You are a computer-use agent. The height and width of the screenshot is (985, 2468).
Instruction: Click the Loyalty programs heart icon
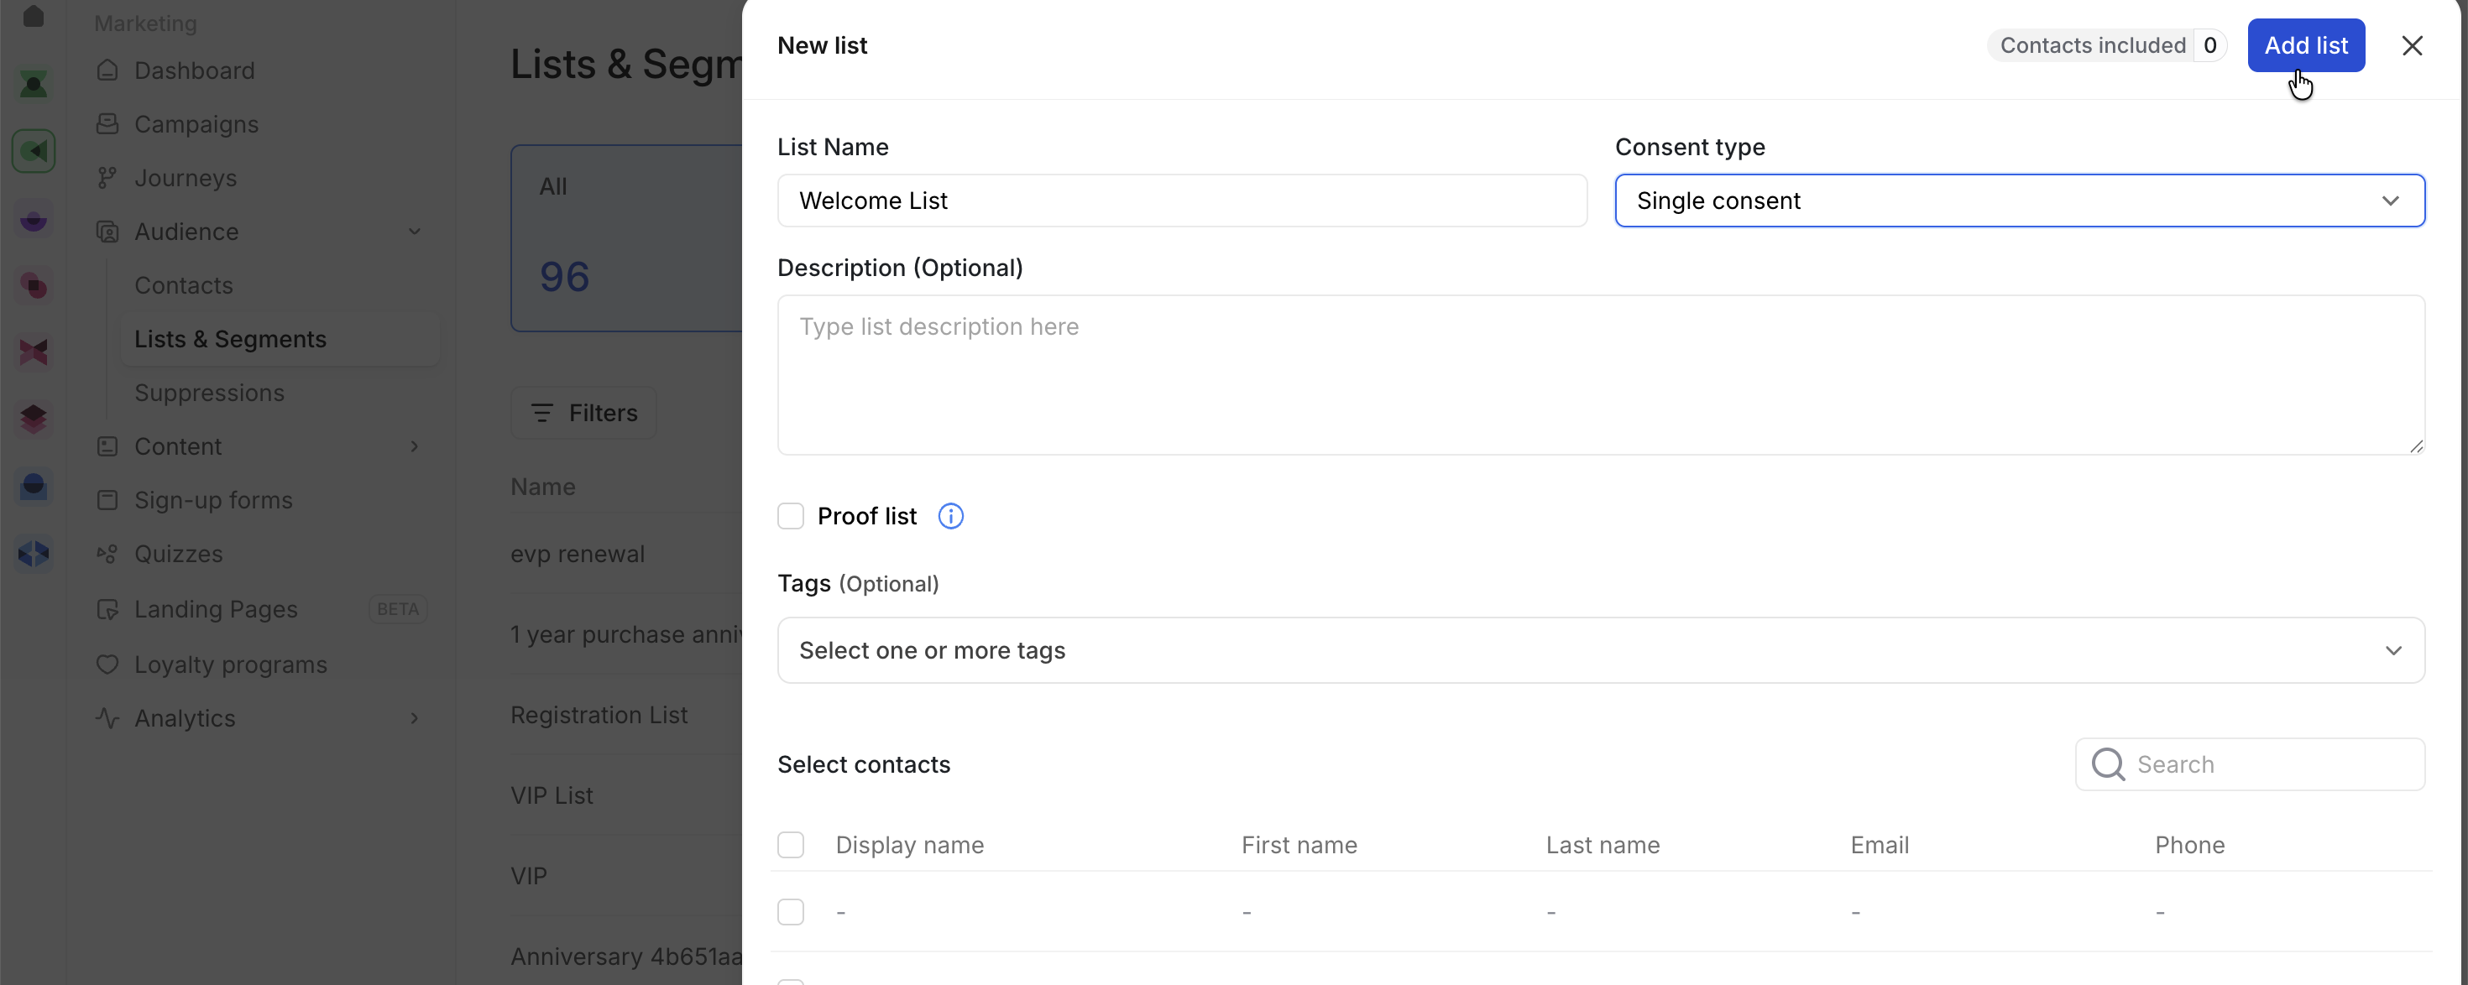click(x=107, y=664)
